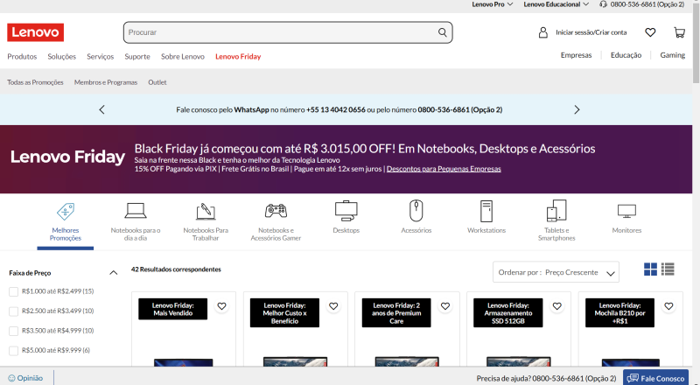
Task: Select the Workstations tower icon
Action: [486, 211]
